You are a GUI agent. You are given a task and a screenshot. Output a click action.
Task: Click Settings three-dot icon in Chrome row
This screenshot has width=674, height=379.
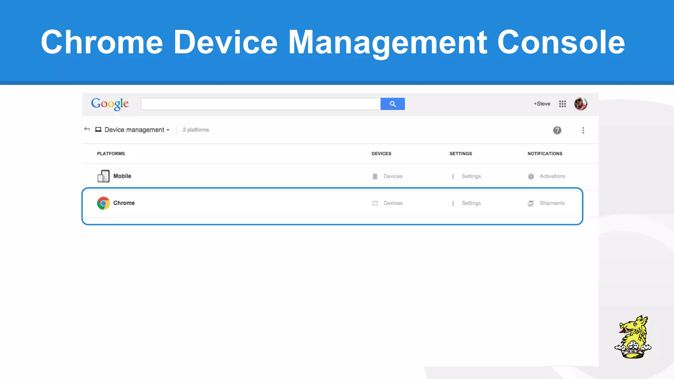453,203
